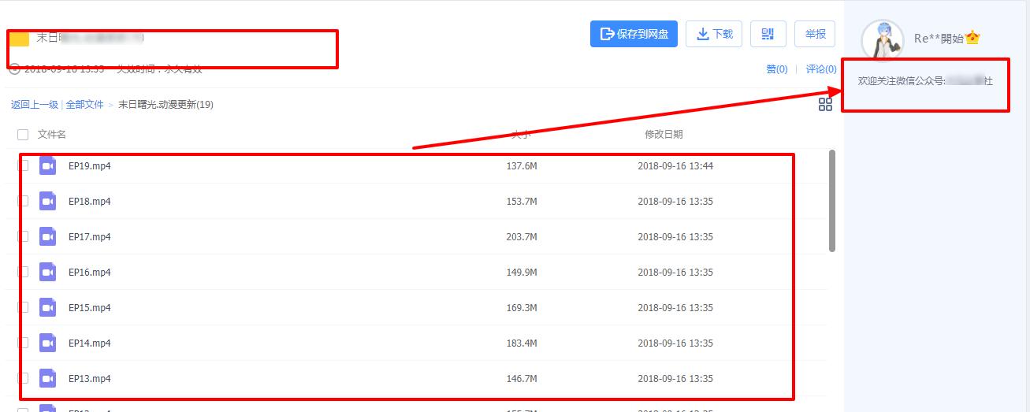
Task: Click the crown badge beside username
Action: pyautogui.click(x=972, y=38)
